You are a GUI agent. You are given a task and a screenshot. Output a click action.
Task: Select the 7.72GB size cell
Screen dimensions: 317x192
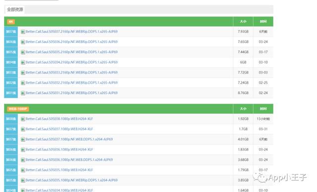tap(243, 73)
